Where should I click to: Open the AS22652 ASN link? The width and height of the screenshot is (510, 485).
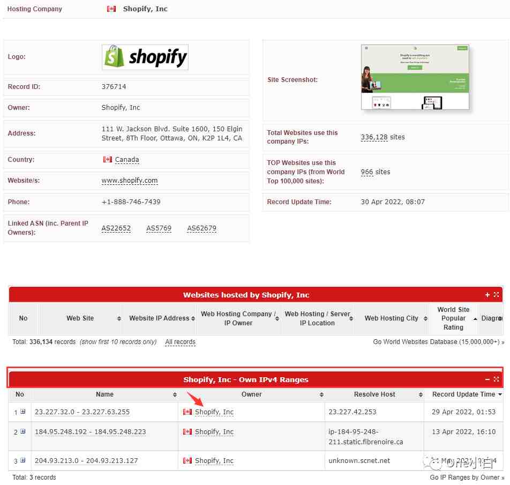(116, 228)
